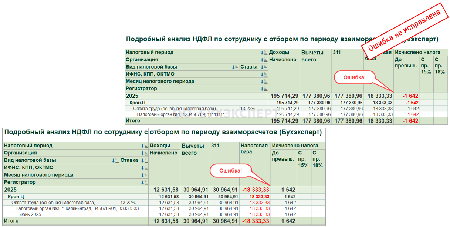450x227 pixels.
Task: Click the upper report title Подробный анализ НДФЛ
Action: [x=282, y=39]
